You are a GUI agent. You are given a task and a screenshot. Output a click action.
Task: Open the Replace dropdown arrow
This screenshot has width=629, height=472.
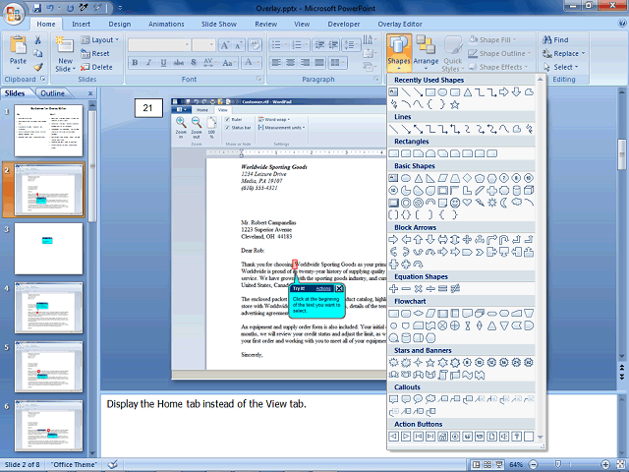[x=583, y=53]
